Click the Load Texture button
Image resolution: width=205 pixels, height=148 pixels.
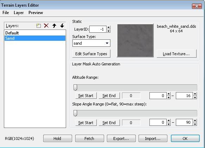pos(177,54)
